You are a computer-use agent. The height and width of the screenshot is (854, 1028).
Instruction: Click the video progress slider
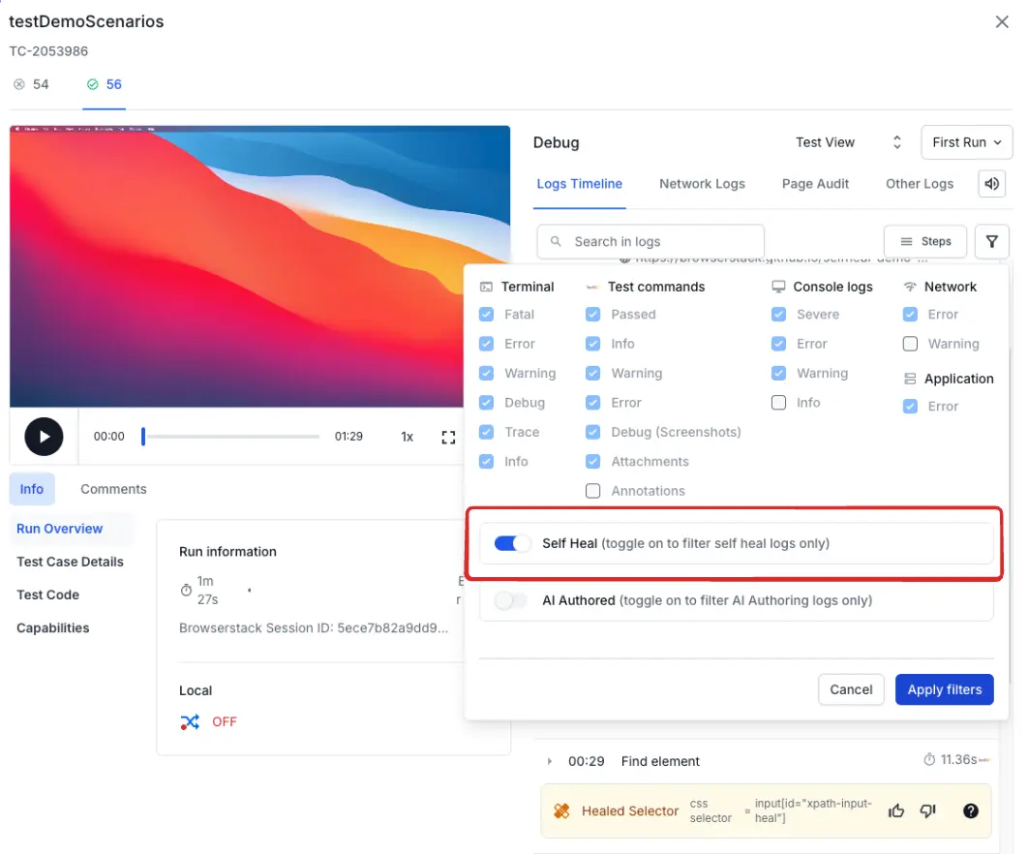pos(230,437)
